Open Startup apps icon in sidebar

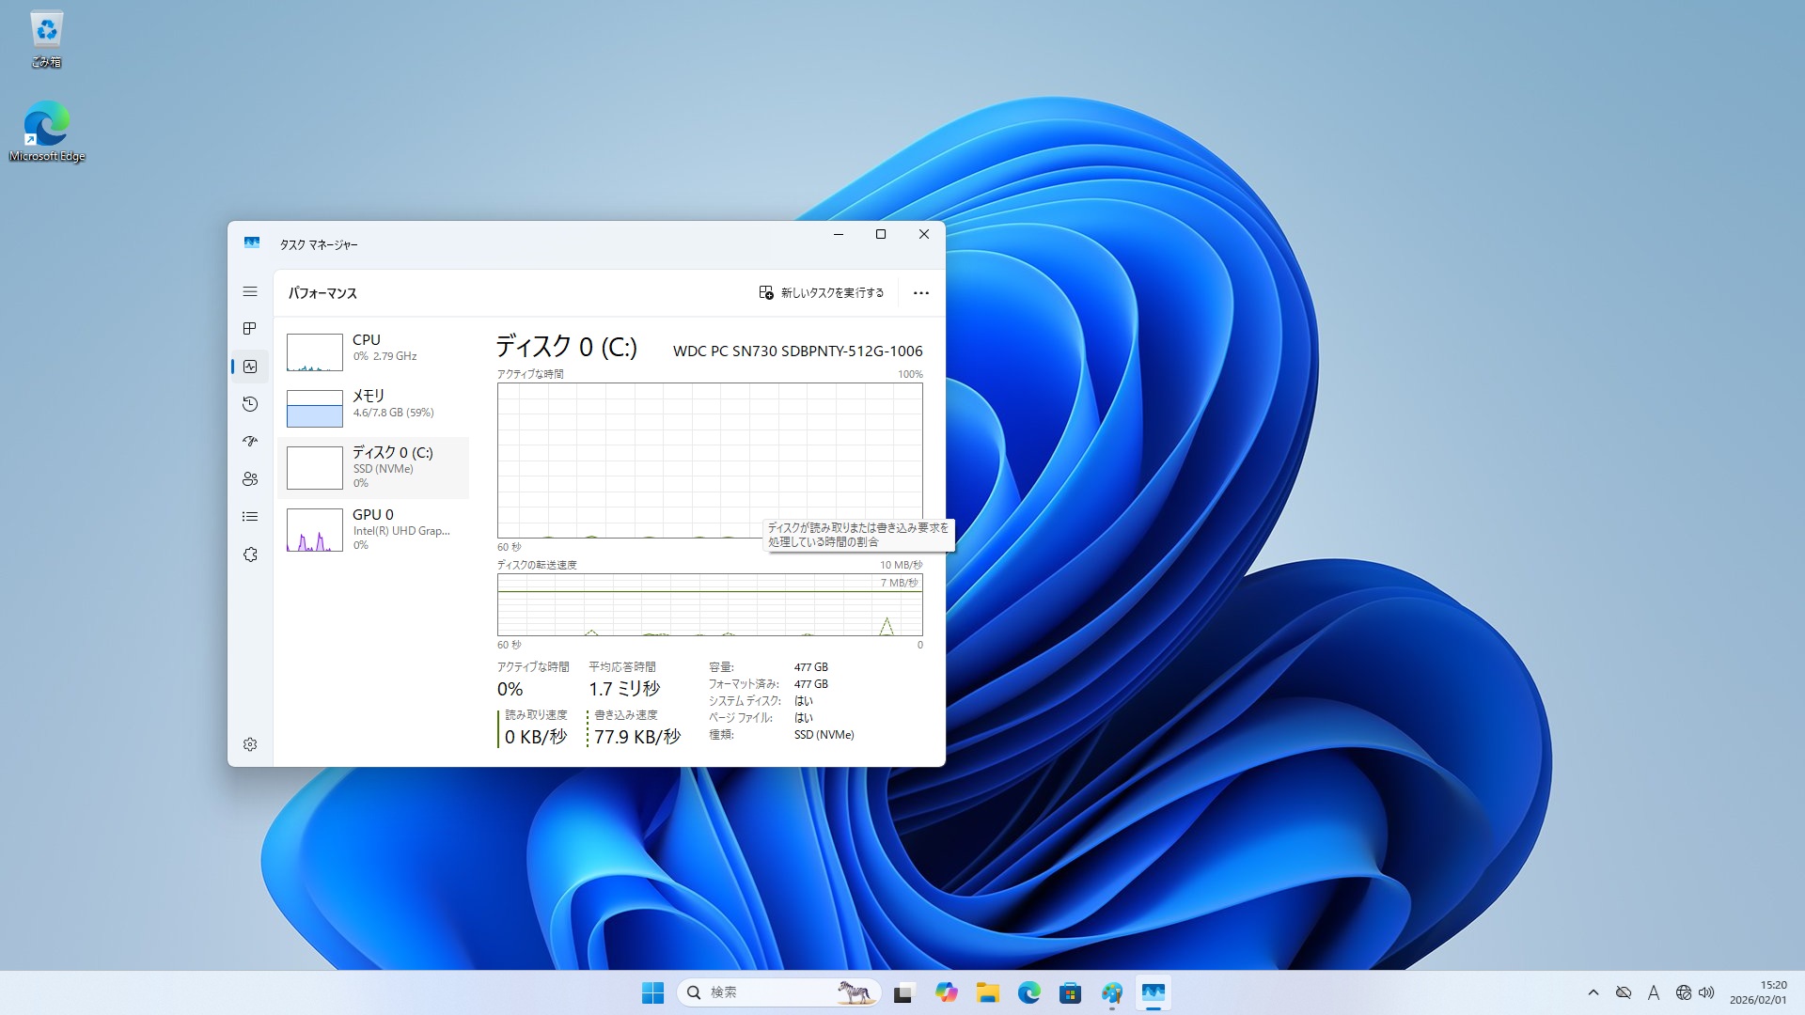click(x=250, y=442)
